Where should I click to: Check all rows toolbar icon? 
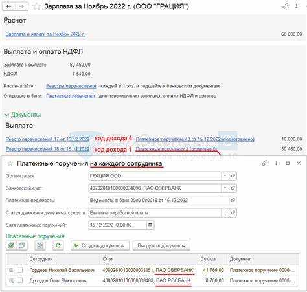11,245
